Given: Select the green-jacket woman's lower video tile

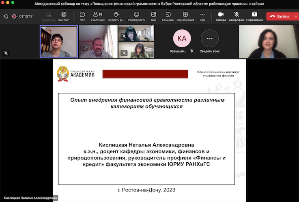Looking at the screenshot, I should pos(136,50).
